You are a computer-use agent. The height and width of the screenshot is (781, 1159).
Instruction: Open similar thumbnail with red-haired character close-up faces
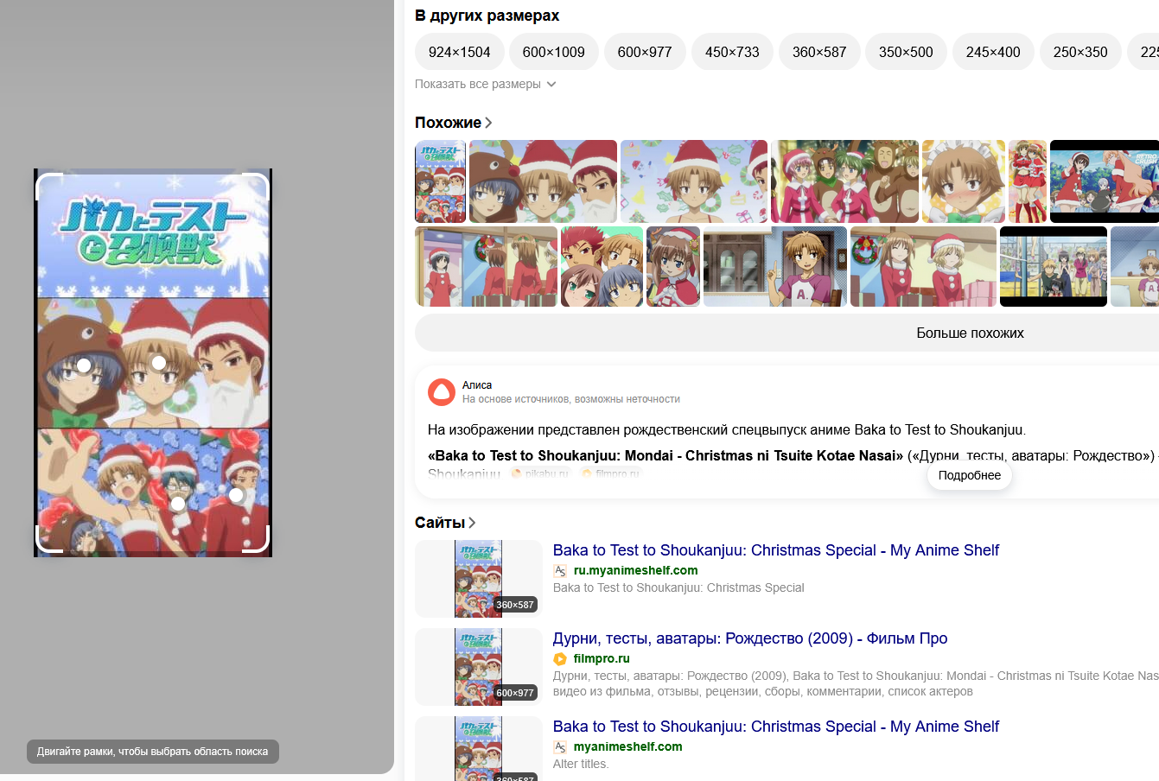[x=602, y=267]
